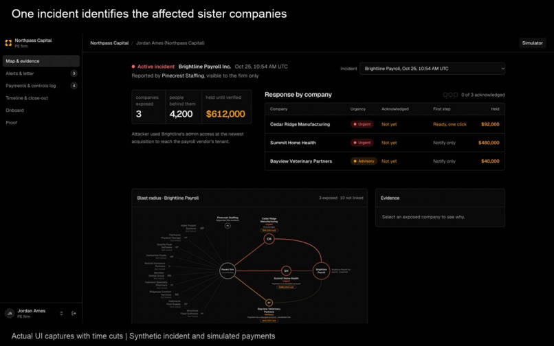Open the Incident selector dropdown
This screenshot has height=346, width=554.
coord(432,69)
